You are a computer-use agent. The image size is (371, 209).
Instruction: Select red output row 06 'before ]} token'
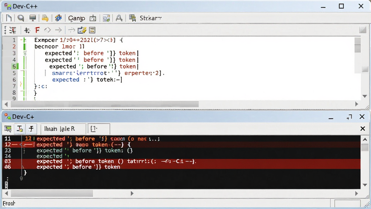point(181,167)
